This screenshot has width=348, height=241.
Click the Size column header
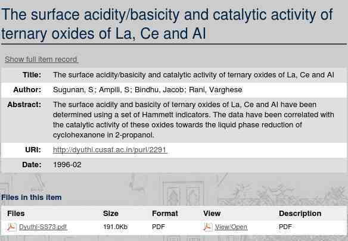pos(110,213)
